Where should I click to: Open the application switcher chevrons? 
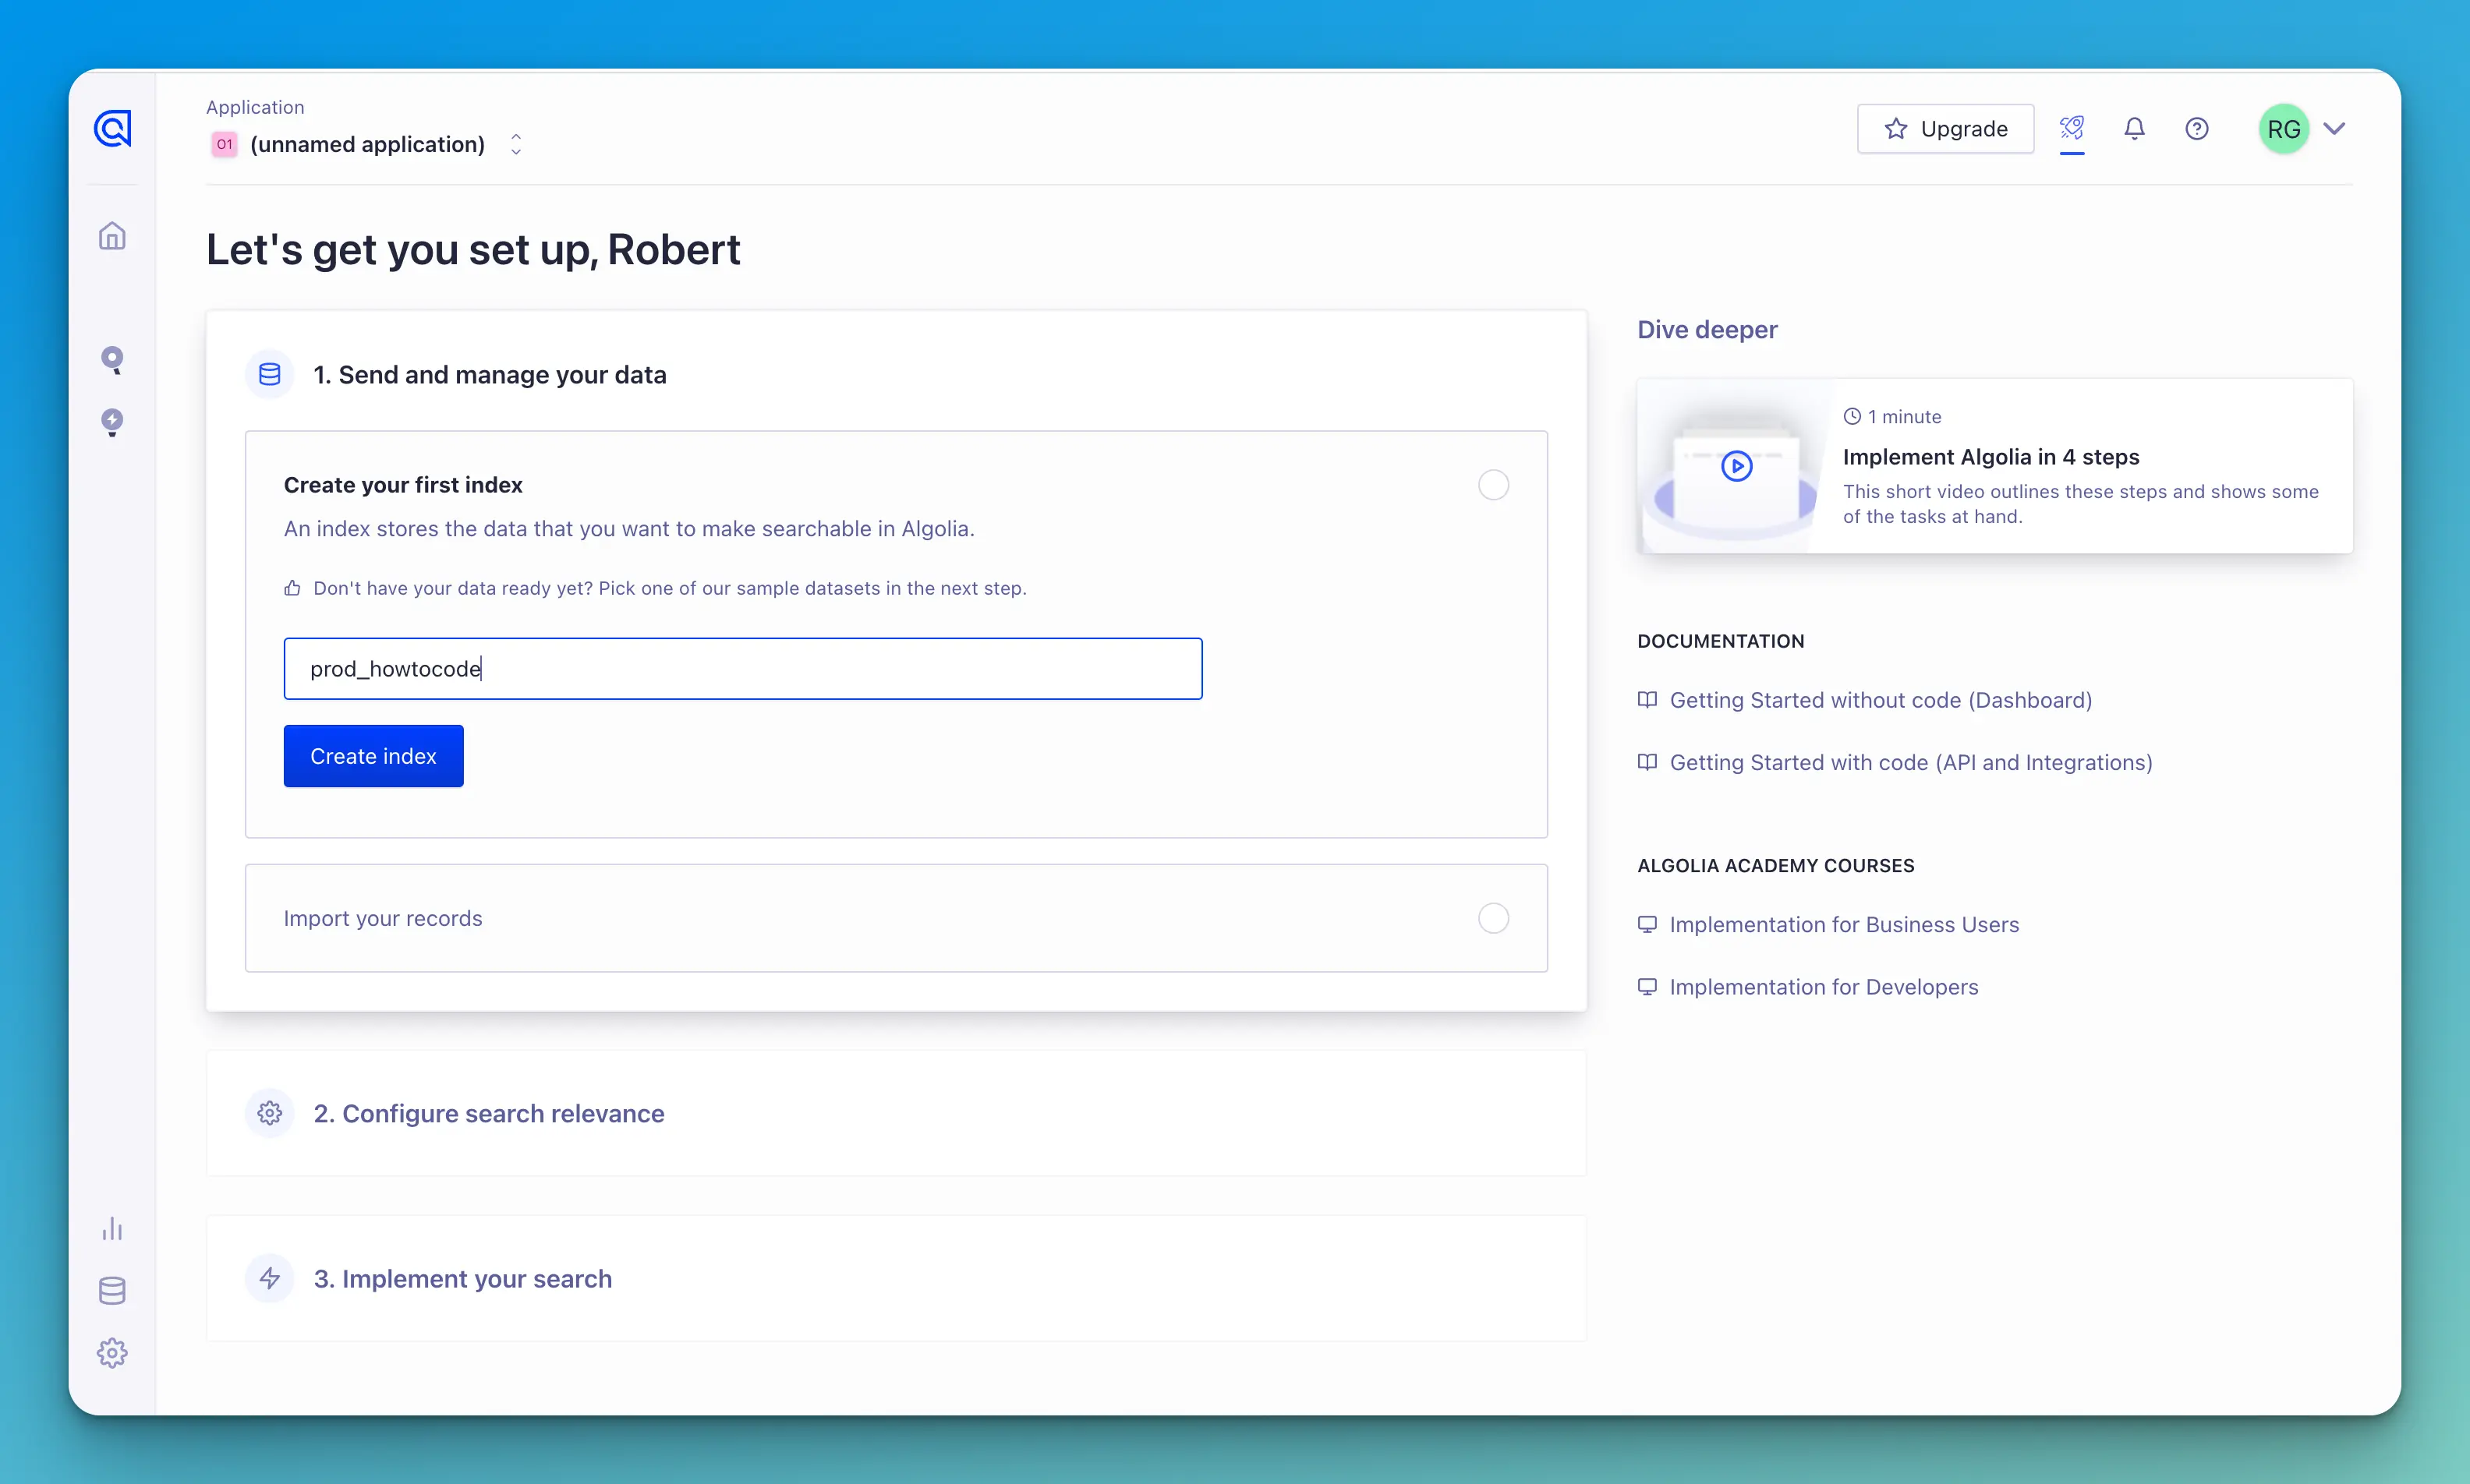tap(516, 144)
